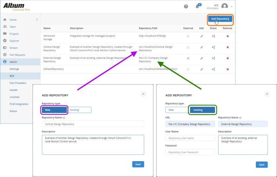Close the left Add Repository dialog
Screen dimensions: 277x177
click(x=143, y=94)
